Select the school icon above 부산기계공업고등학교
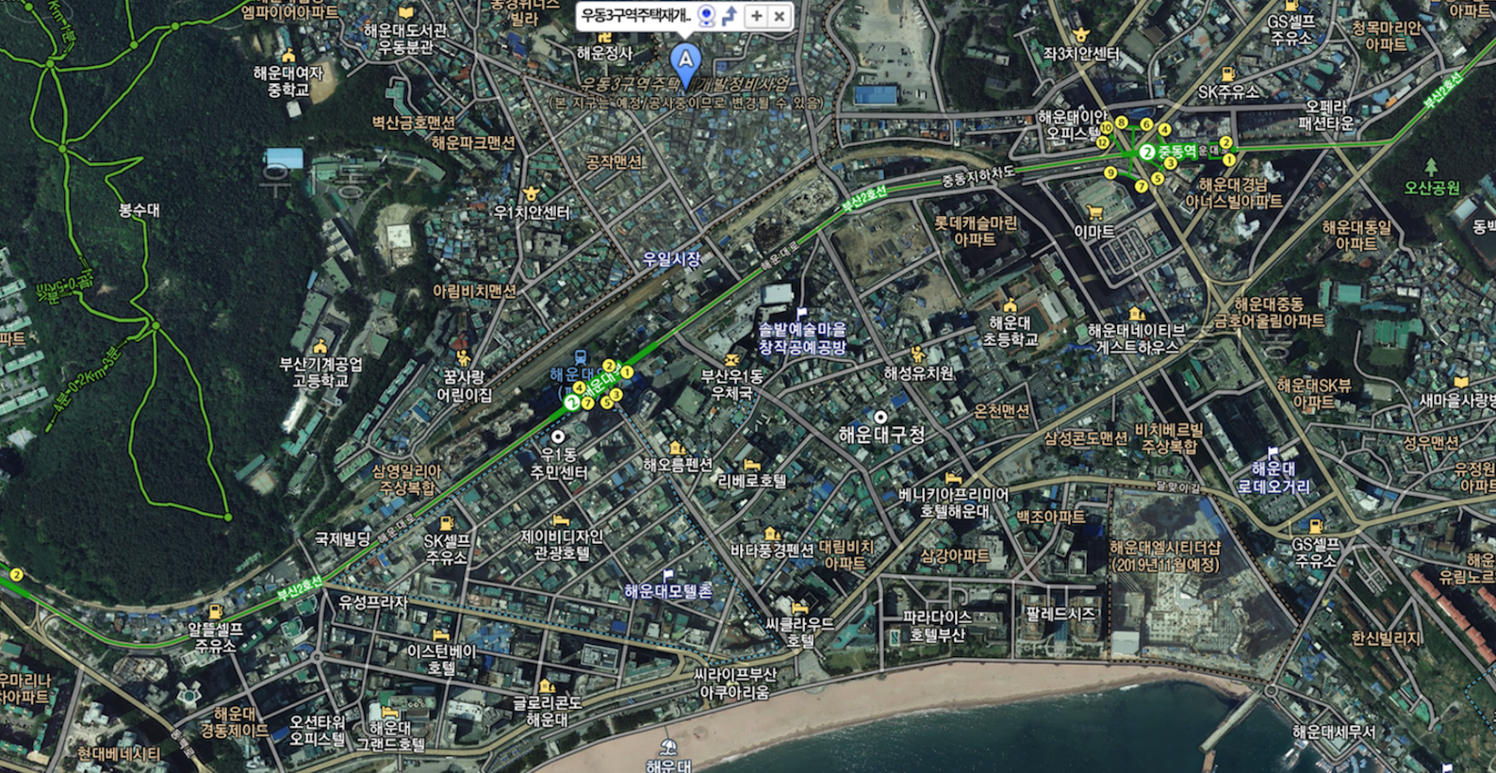Viewport: 1496px width, 773px height. pos(320,346)
